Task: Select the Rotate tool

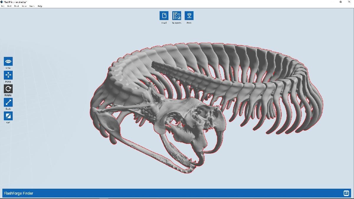Action: pos(8,88)
